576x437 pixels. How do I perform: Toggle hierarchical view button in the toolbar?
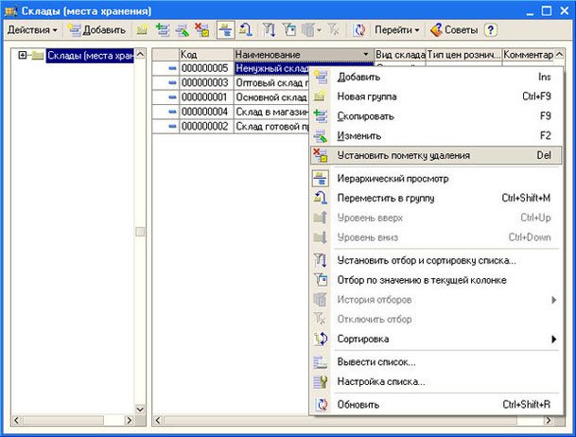[x=226, y=30]
